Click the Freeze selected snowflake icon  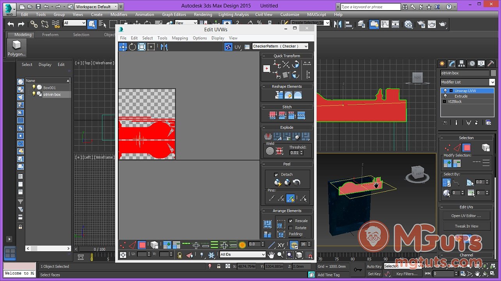(x=211, y=255)
